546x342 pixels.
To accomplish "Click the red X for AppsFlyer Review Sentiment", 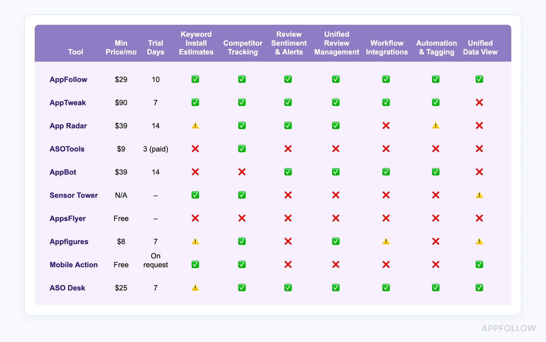I will pyautogui.click(x=288, y=218).
